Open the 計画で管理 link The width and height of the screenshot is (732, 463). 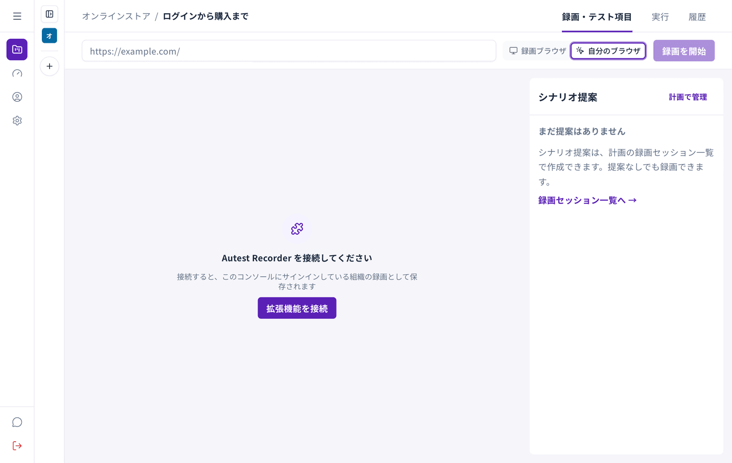point(688,97)
